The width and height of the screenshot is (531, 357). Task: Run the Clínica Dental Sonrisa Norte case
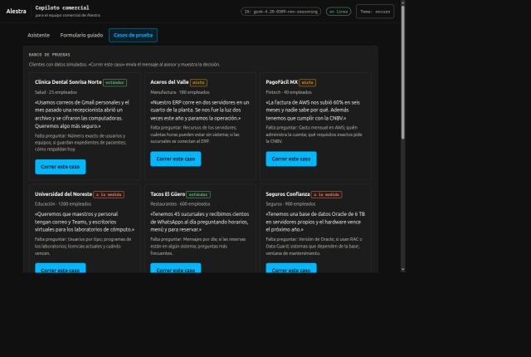click(x=61, y=167)
